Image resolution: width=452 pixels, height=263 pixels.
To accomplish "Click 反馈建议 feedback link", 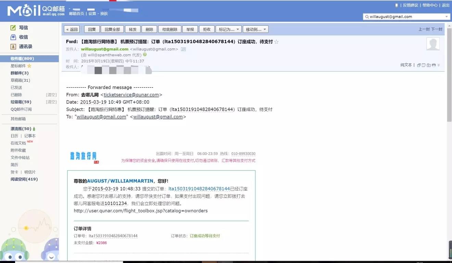I will (x=411, y=5).
